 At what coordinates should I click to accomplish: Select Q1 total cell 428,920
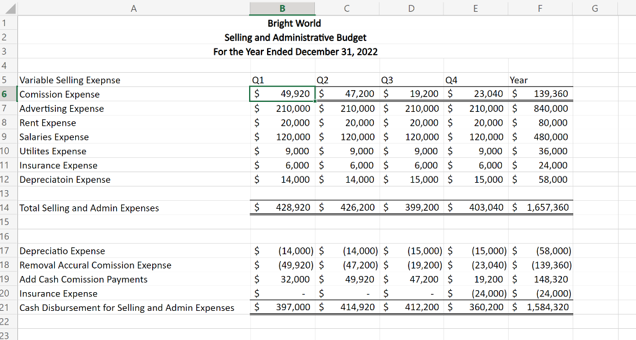click(x=283, y=208)
